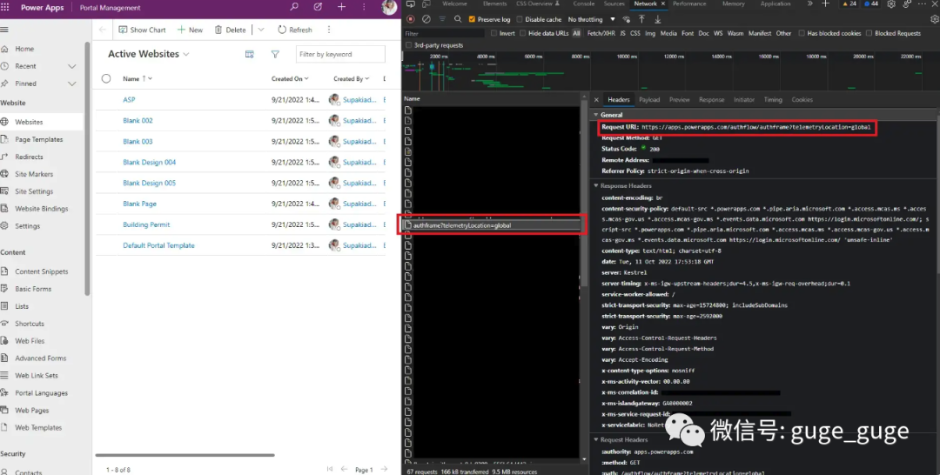Open the Active Websites view selector
The height and width of the screenshot is (475, 940).
click(x=186, y=54)
